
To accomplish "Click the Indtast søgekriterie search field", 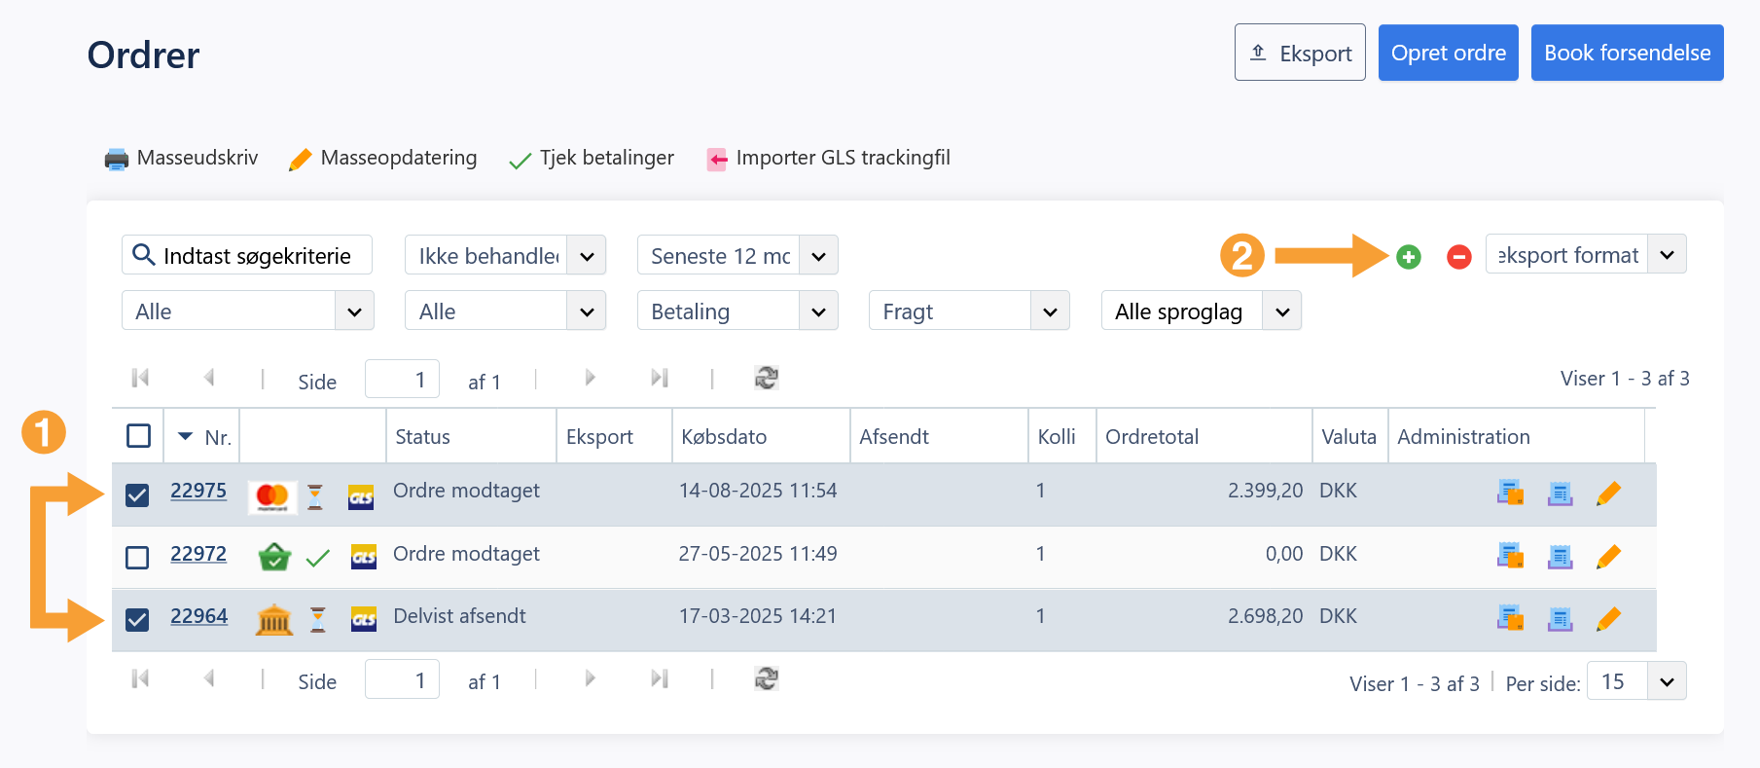I will click(258, 256).
